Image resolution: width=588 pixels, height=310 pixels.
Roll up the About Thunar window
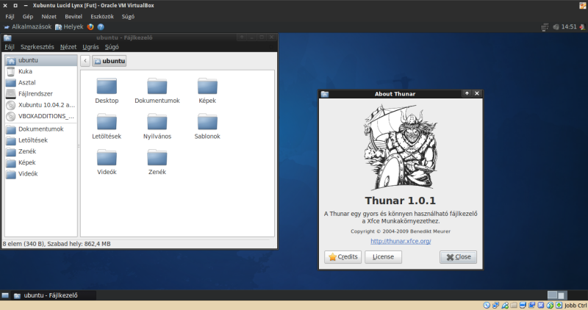(x=467, y=94)
